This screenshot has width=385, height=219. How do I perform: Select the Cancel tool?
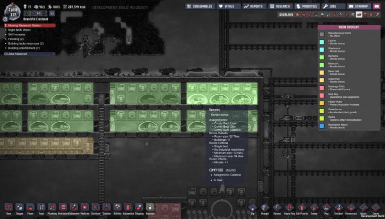coord(375,208)
